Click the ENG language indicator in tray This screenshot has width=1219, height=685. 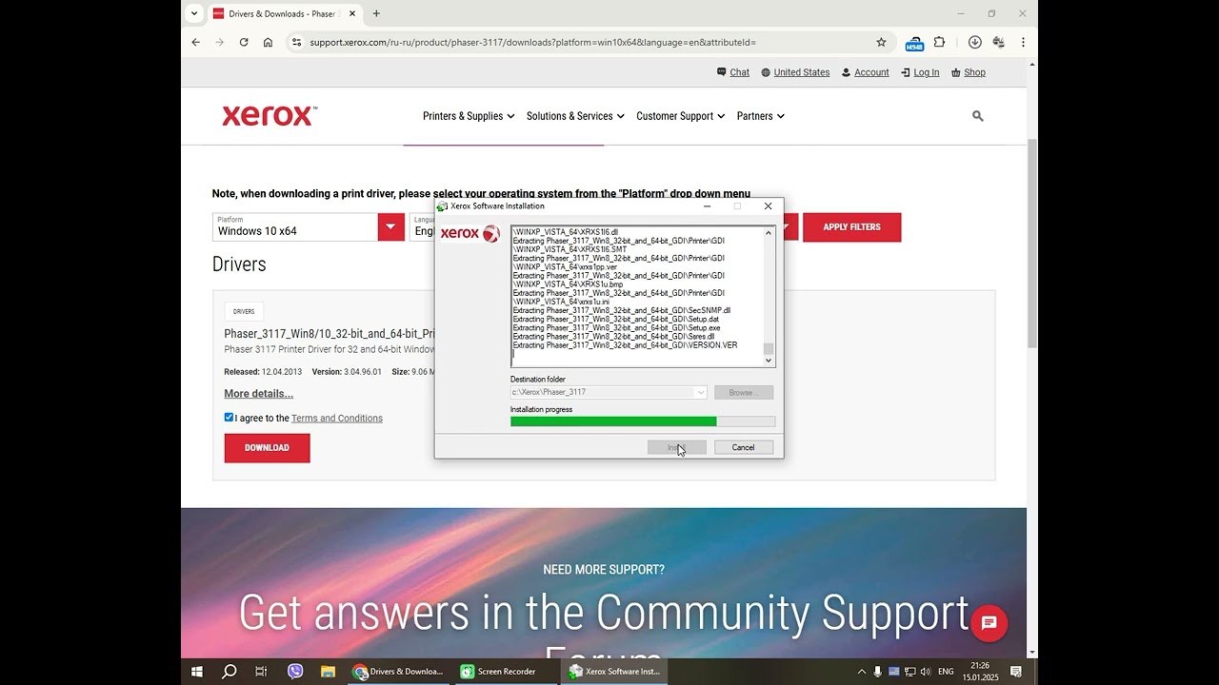(x=946, y=672)
